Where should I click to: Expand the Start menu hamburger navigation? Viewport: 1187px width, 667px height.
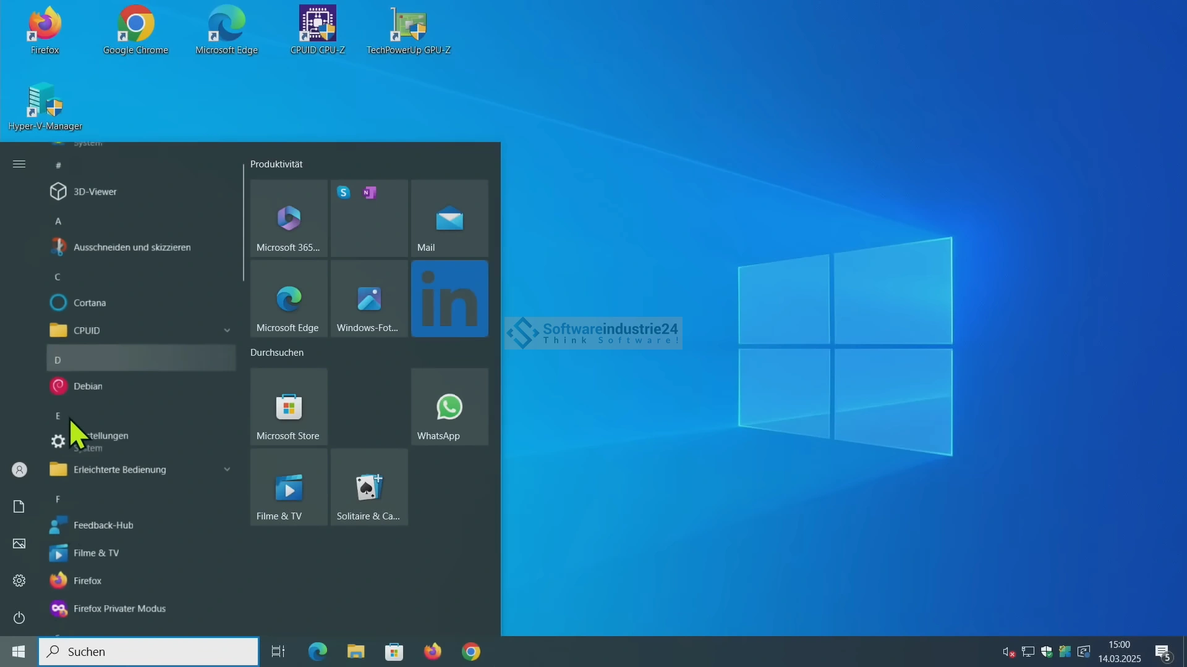pyautogui.click(x=19, y=164)
